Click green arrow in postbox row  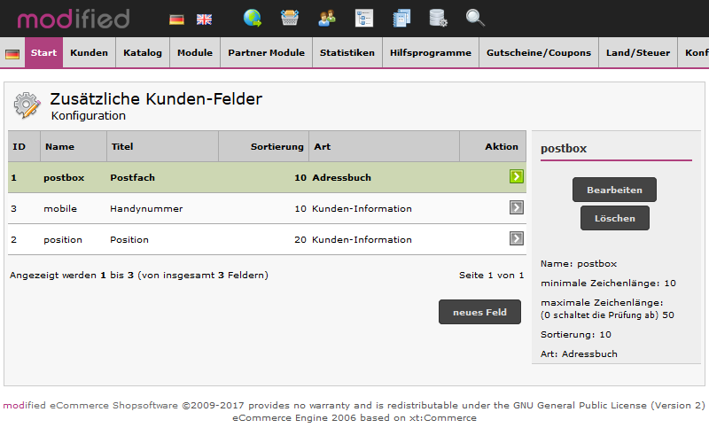click(x=517, y=176)
